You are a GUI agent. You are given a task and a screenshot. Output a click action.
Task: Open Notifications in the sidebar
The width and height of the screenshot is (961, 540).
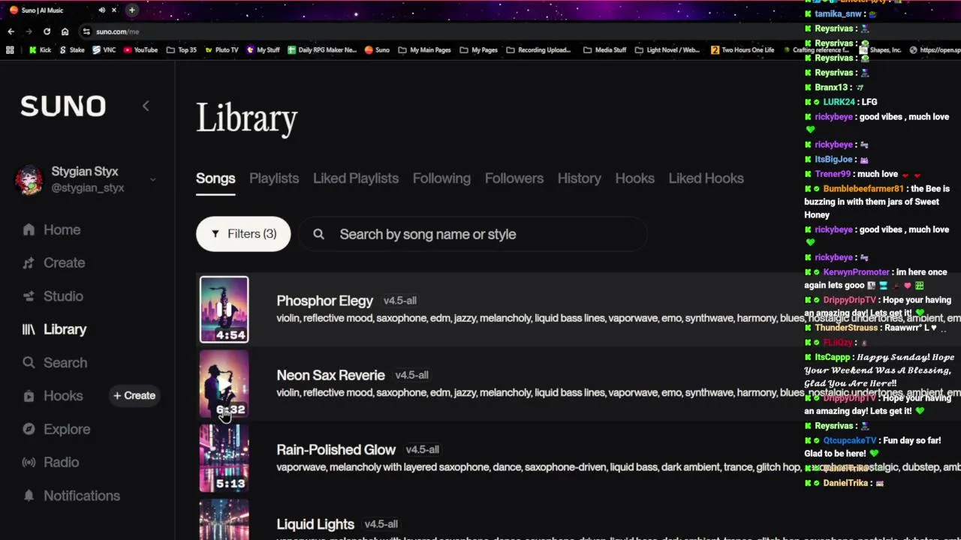pos(71,496)
